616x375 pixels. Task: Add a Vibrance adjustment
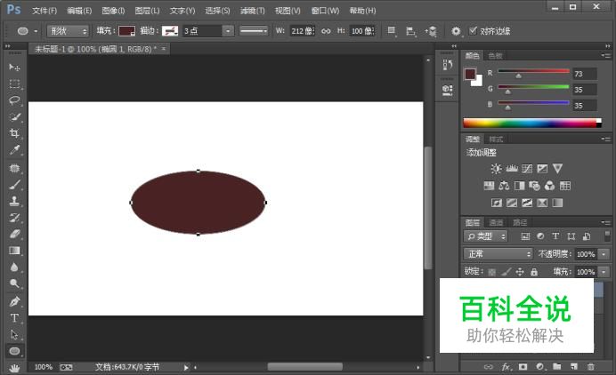557,169
